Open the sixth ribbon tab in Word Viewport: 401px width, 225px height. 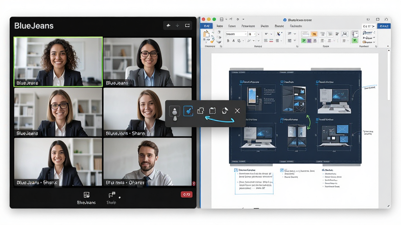coord(279,26)
